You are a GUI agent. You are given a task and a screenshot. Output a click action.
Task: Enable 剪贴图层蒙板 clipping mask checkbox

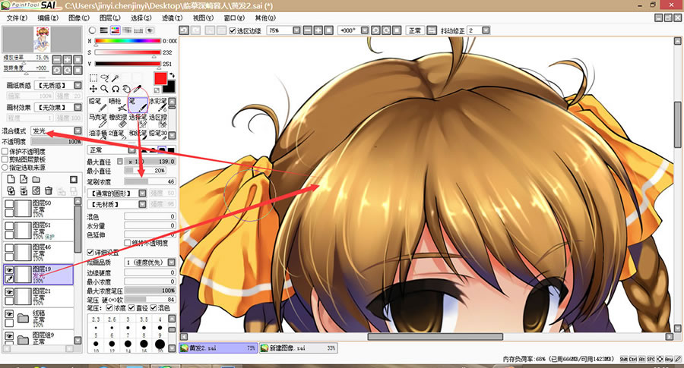(x=5, y=159)
